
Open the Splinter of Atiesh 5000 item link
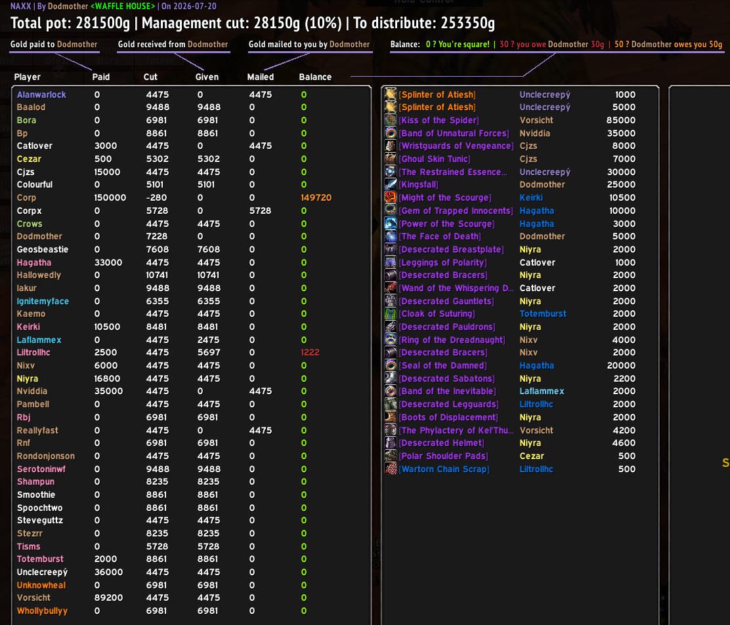click(437, 107)
